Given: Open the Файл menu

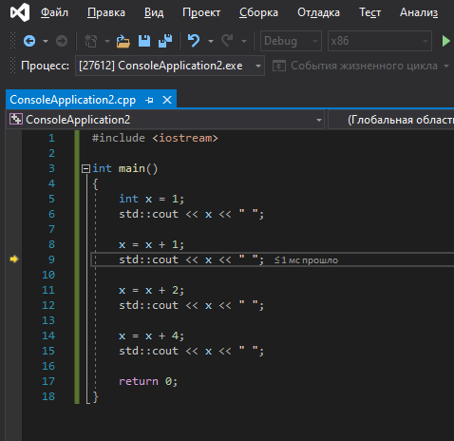Looking at the screenshot, I should (54, 12).
